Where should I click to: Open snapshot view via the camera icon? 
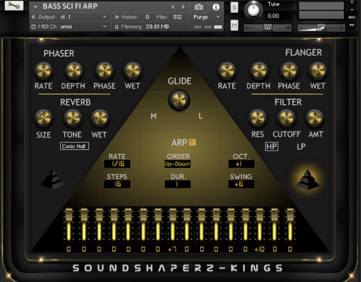(199, 7)
